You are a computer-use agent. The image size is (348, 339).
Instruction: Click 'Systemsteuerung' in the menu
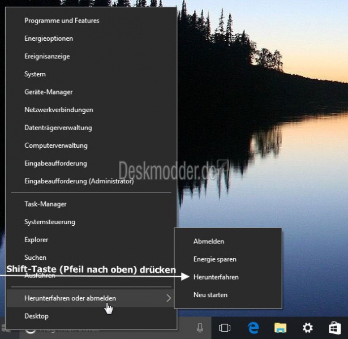click(x=50, y=222)
